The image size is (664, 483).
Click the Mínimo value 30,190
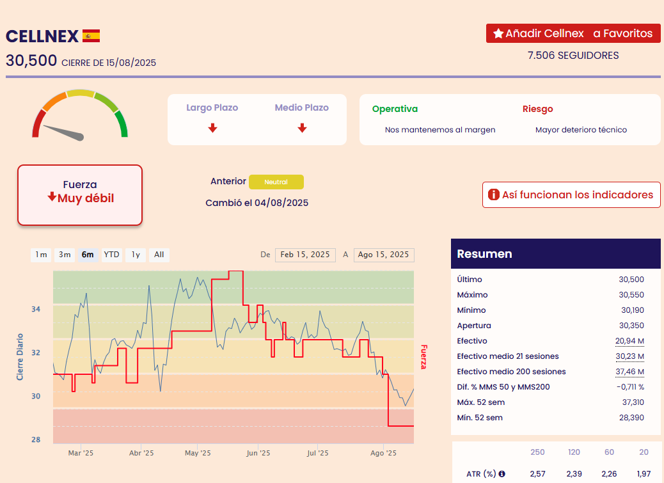click(x=632, y=310)
